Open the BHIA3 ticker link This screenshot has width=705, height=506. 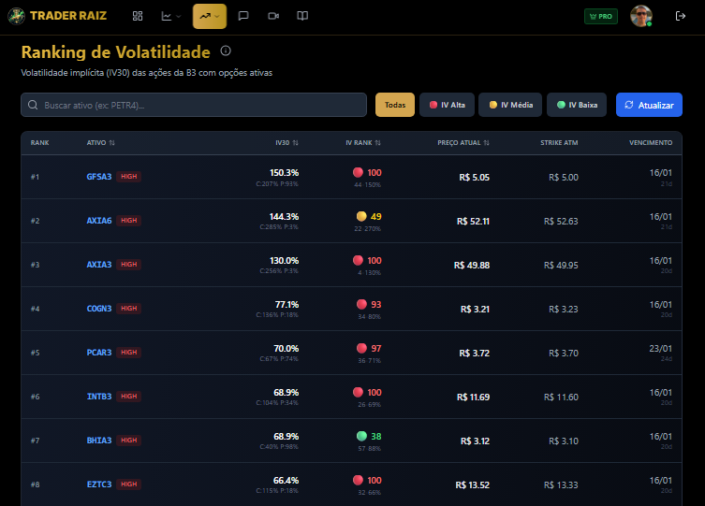[x=99, y=441]
